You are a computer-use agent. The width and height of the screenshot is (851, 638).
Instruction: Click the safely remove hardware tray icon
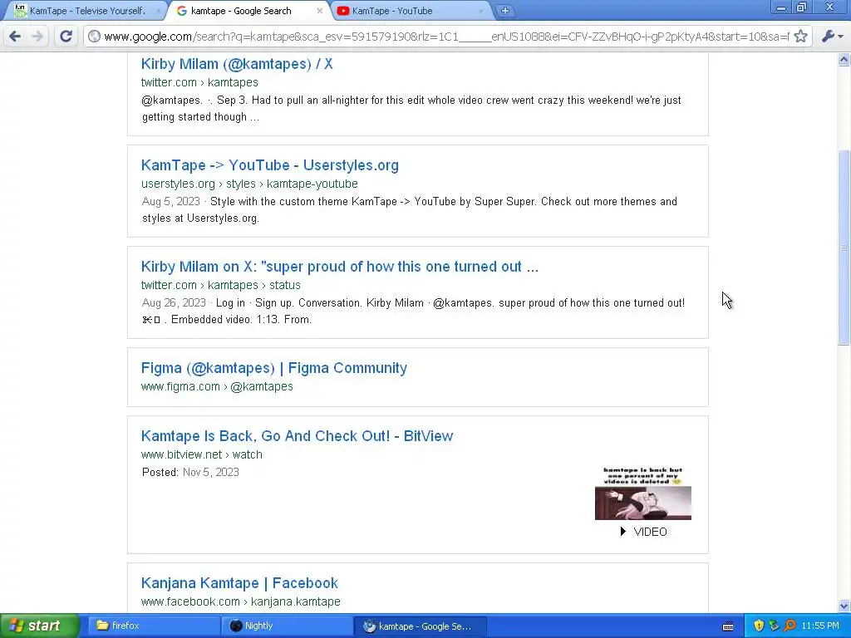coord(774,626)
